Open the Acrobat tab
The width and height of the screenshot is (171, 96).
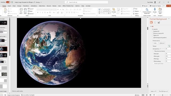point(88,6)
